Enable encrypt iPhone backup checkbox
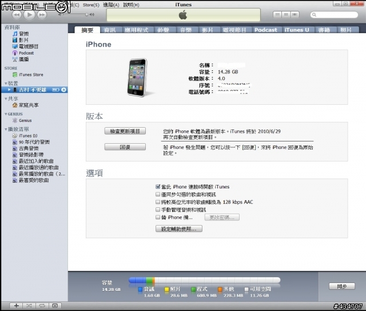The image size is (366, 311). tap(158, 218)
